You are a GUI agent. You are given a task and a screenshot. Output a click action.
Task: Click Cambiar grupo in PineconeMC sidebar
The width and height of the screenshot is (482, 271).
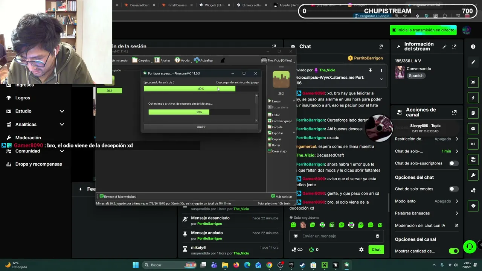280,121
